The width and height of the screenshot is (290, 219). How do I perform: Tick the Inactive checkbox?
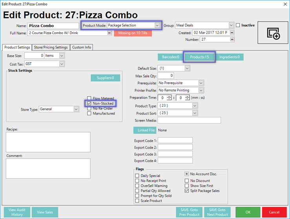238,26
